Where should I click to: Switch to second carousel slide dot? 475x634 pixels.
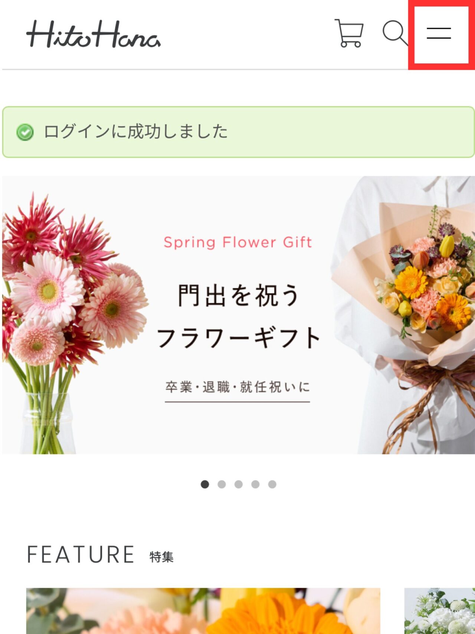[x=222, y=484]
